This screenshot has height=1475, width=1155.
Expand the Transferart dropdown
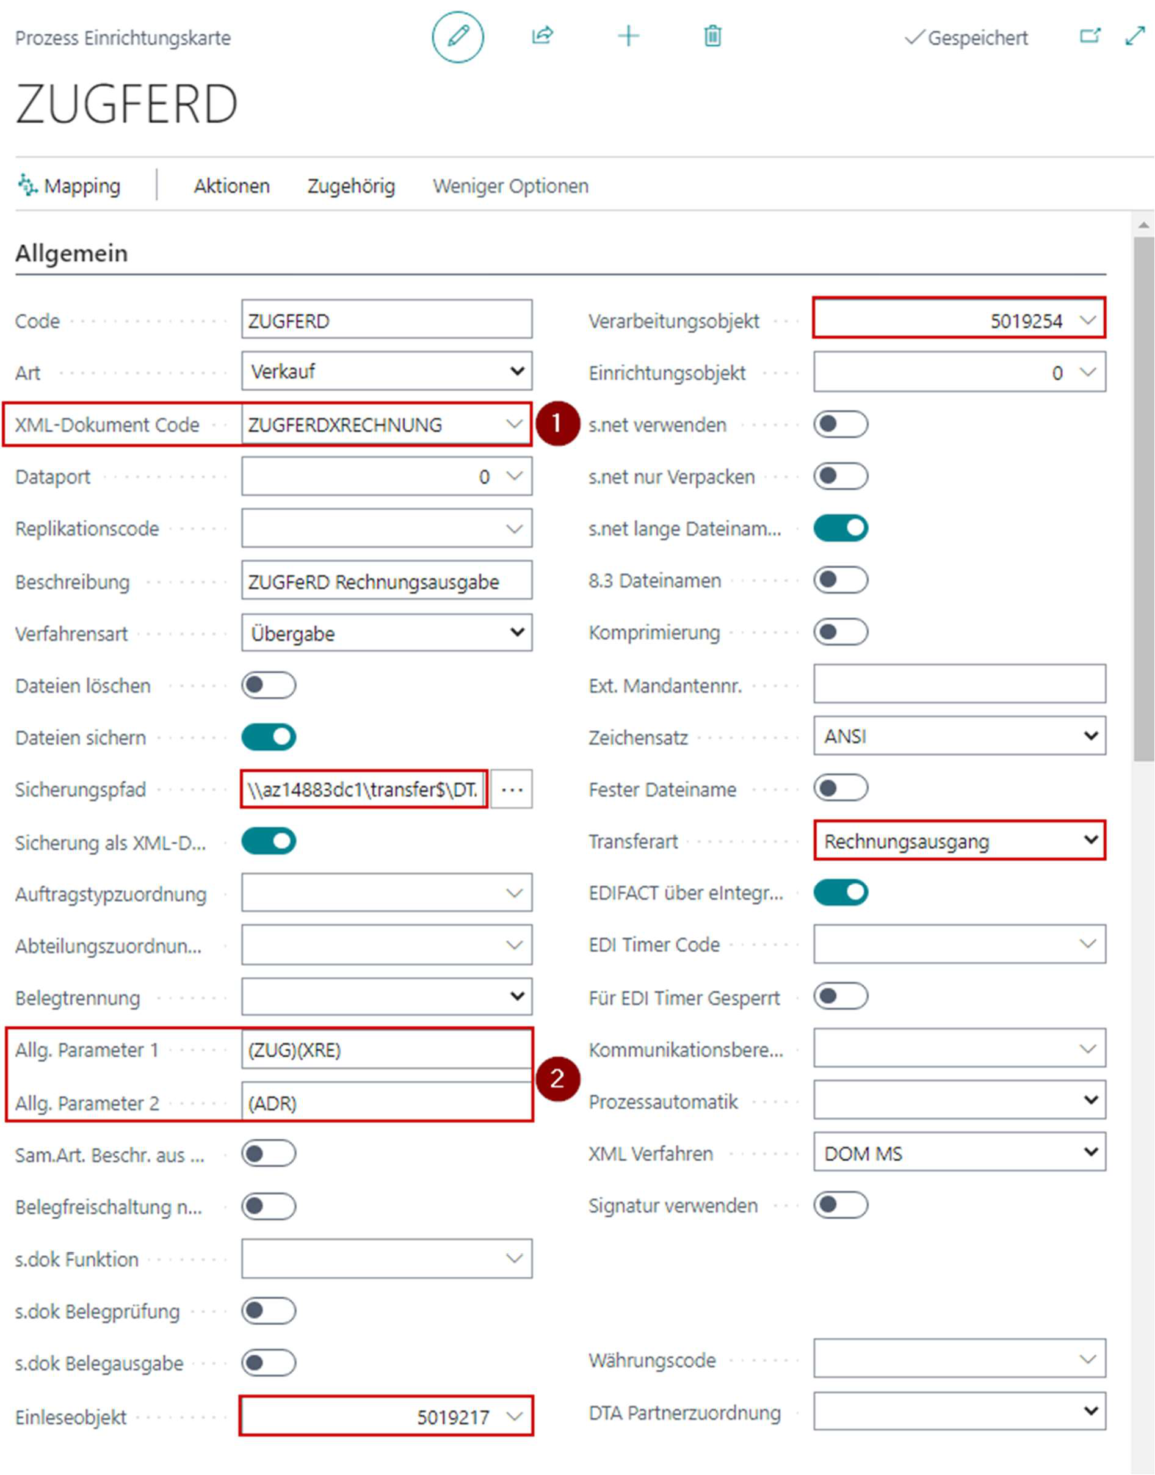coord(959,841)
